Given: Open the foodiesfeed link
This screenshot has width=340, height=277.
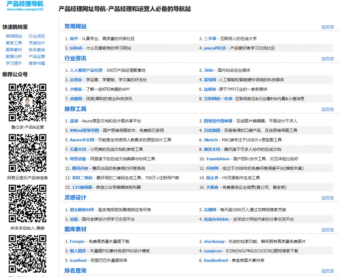Looking at the screenshot, I should coord(216,260).
